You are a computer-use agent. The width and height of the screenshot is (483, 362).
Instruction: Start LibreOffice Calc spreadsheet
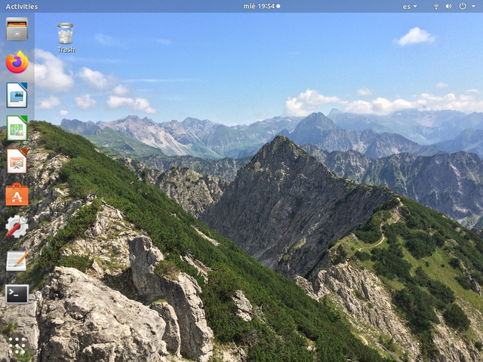click(x=17, y=128)
